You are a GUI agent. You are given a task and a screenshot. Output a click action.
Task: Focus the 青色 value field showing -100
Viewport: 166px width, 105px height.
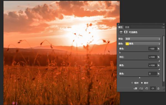[x=152, y=49]
